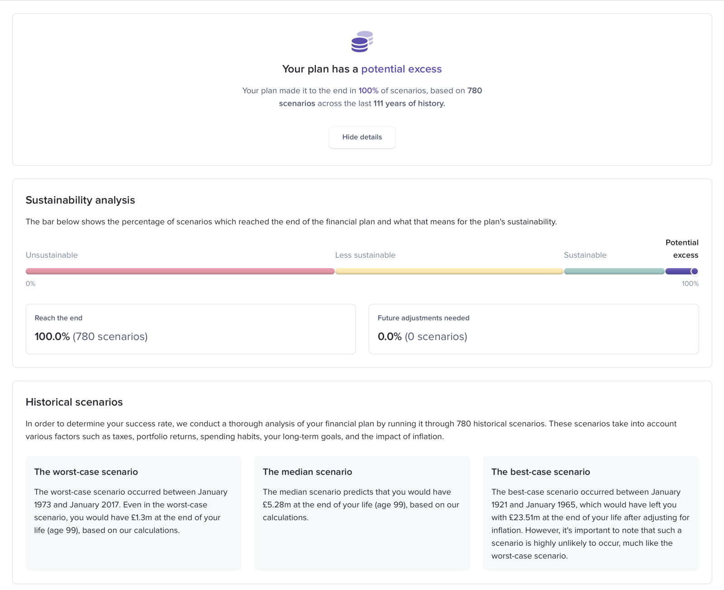
Task: Select the Future adjustments needed card
Action: [533, 329]
